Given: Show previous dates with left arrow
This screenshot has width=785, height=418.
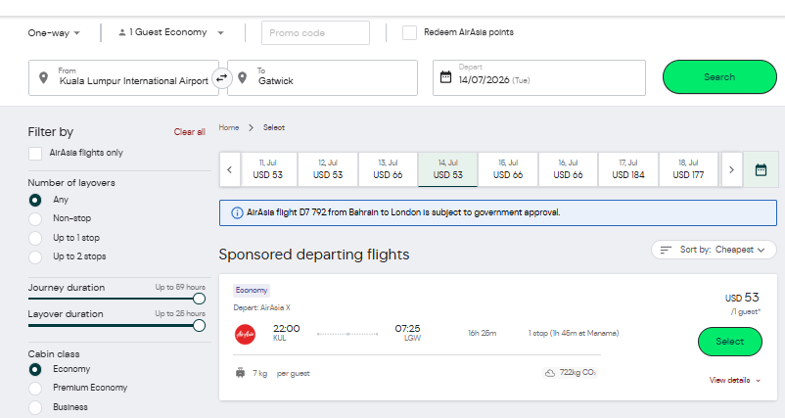Looking at the screenshot, I should [x=230, y=169].
